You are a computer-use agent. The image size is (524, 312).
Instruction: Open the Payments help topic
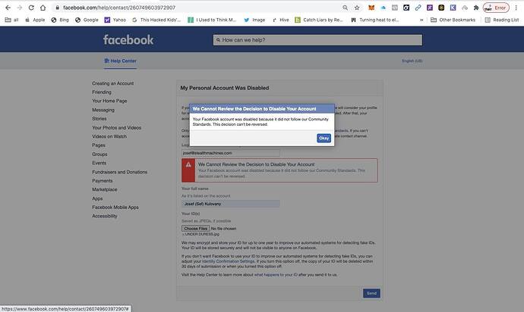103,181
